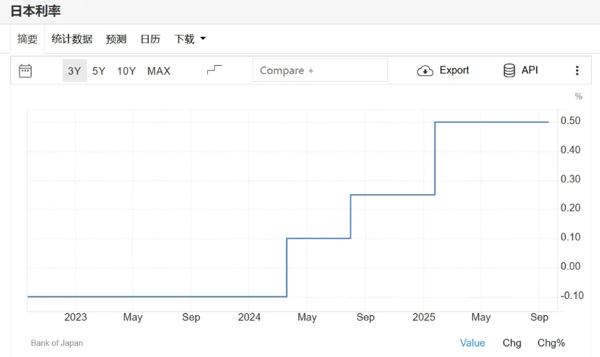Click the Bank of Japan source label
This screenshot has height=357, width=600.
click(x=57, y=342)
